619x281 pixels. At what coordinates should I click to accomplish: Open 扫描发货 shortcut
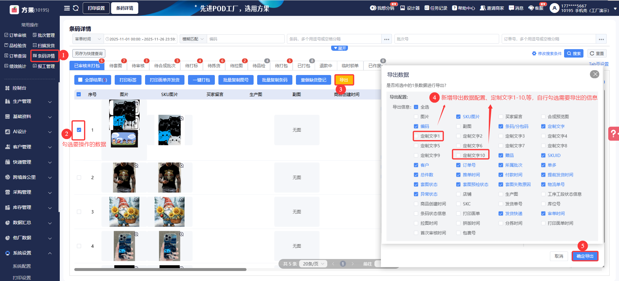click(44, 46)
